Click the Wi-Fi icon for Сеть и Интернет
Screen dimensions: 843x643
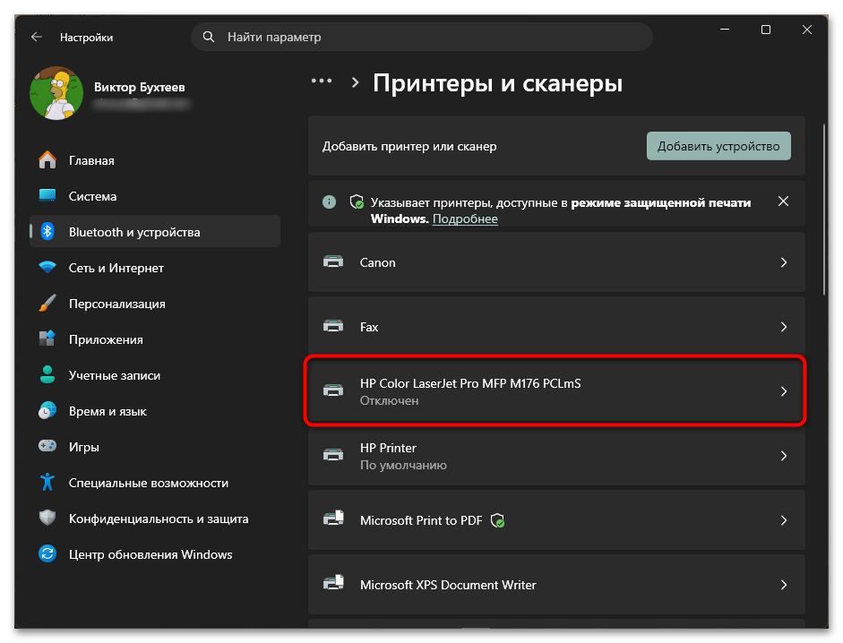click(47, 267)
